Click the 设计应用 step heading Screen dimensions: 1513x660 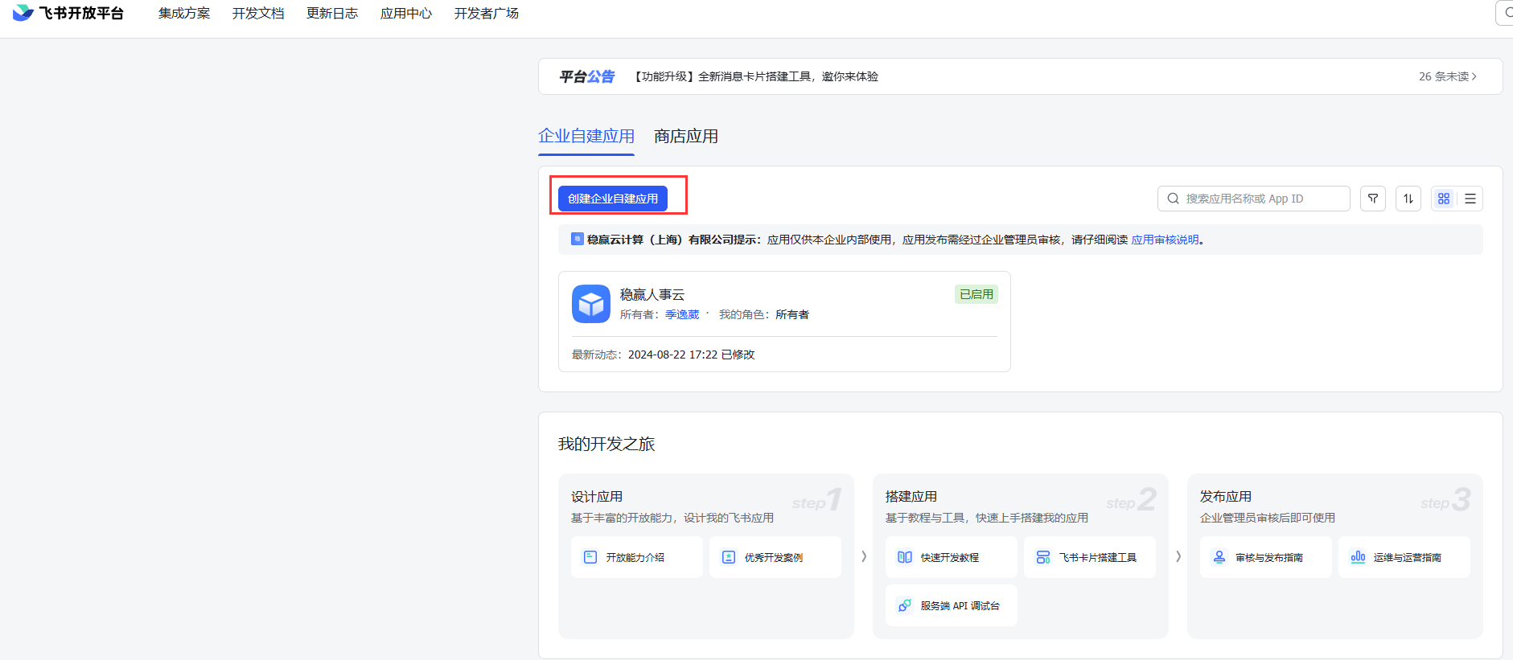point(597,497)
